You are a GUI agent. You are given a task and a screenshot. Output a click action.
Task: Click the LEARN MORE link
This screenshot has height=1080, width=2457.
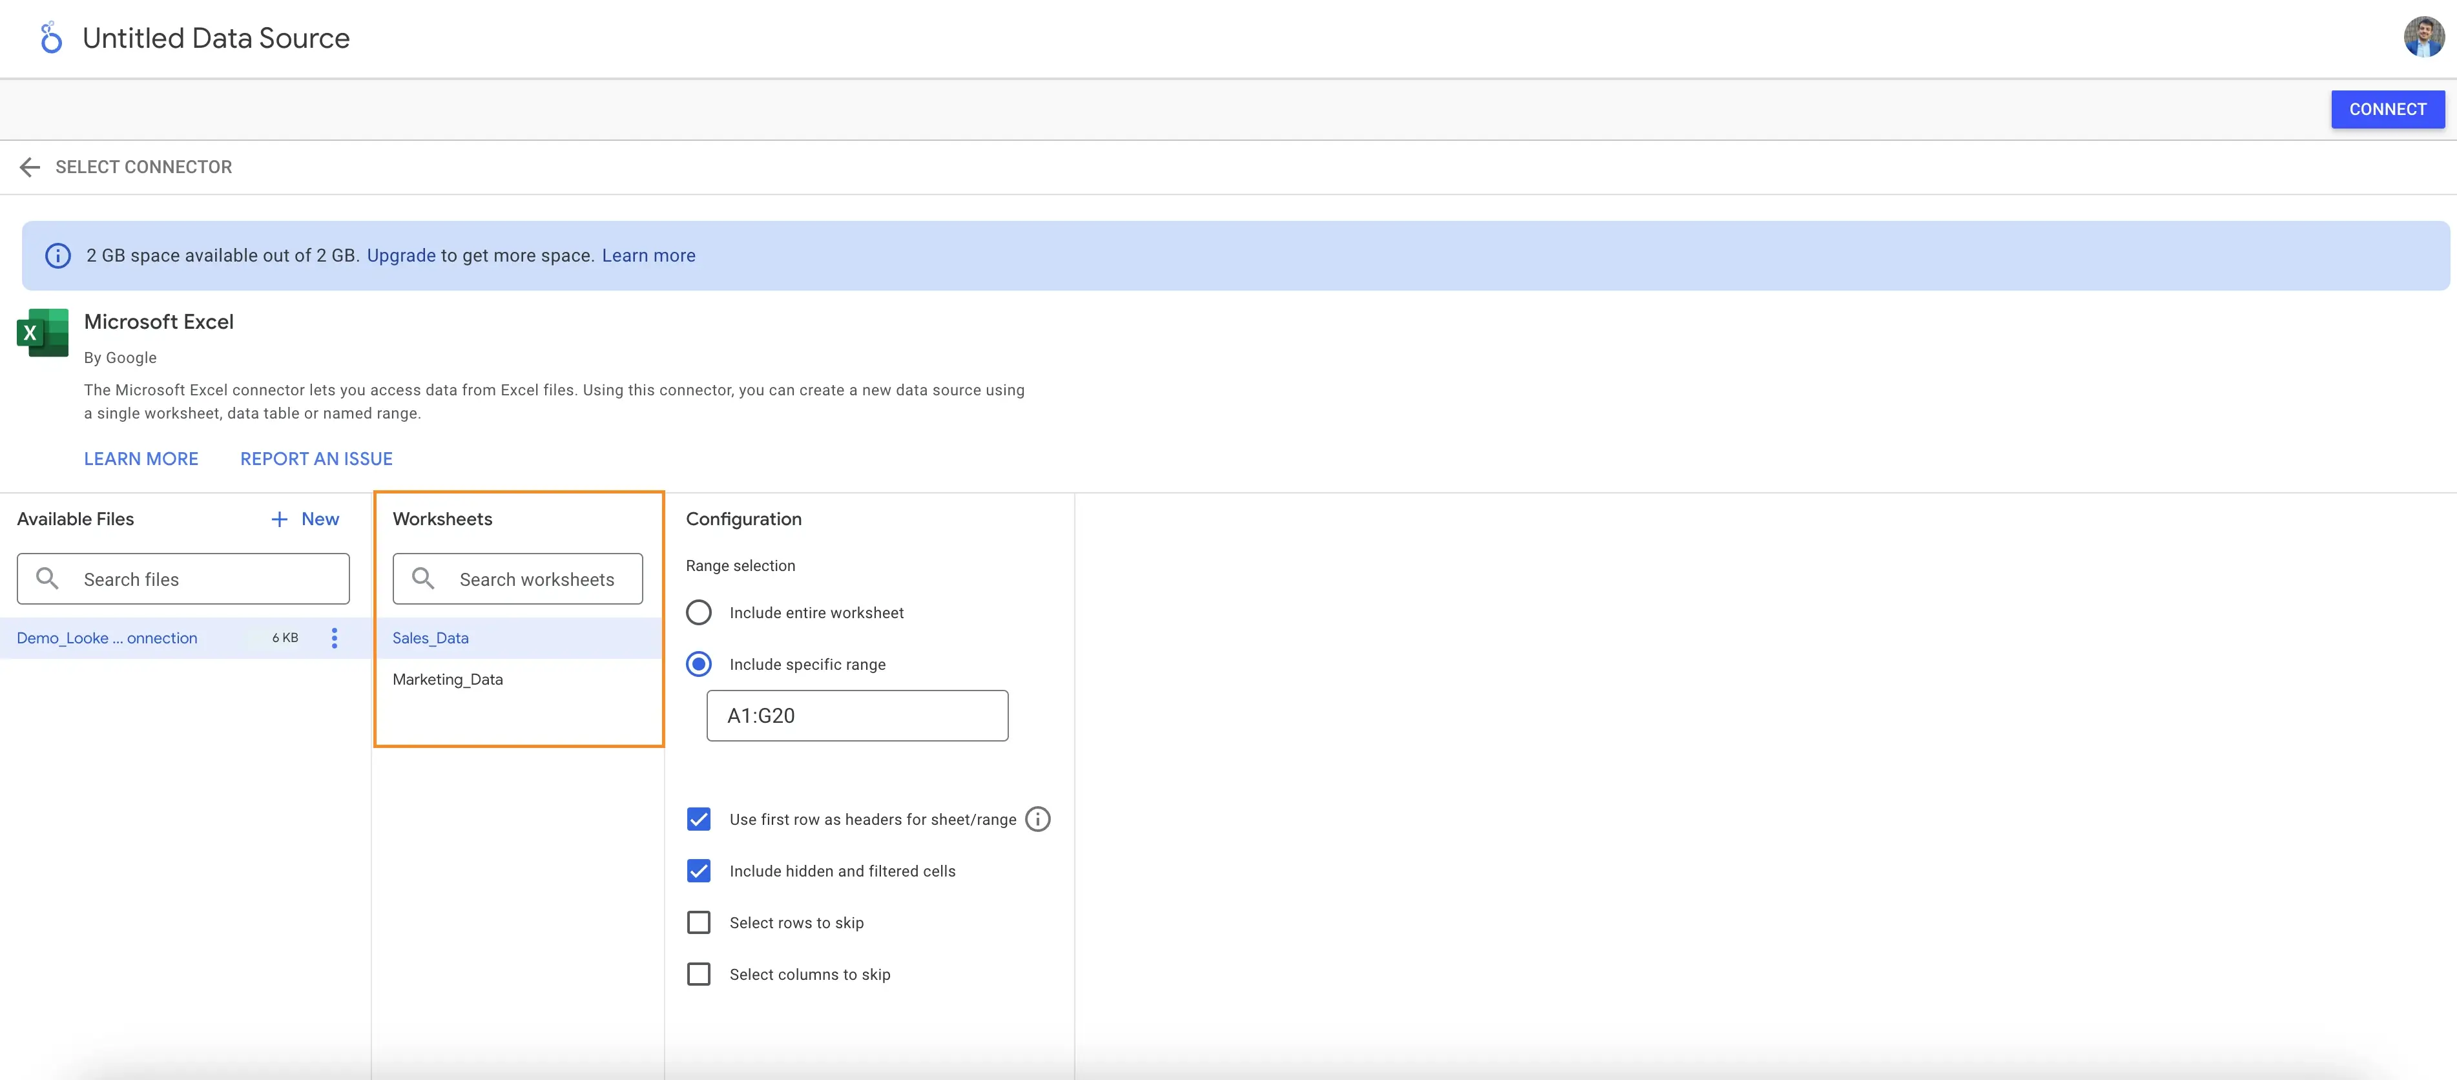pos(141,458)
